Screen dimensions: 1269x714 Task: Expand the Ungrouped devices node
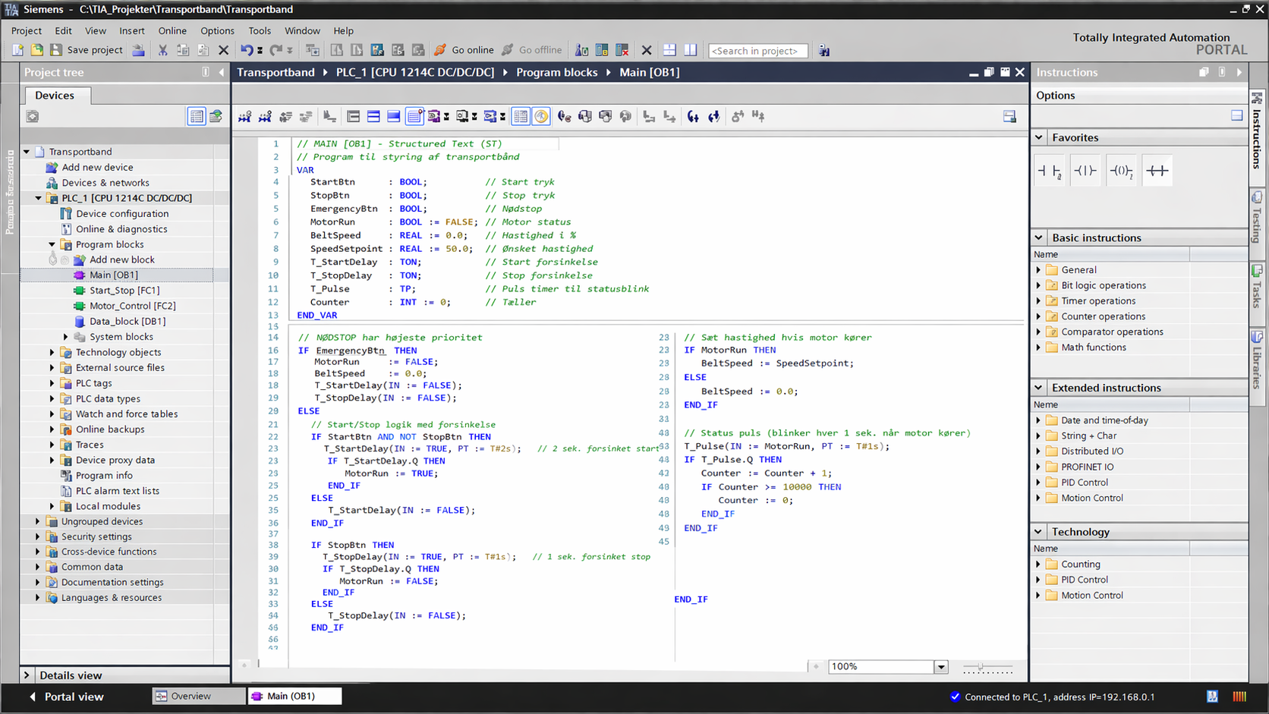click(38, 521)
